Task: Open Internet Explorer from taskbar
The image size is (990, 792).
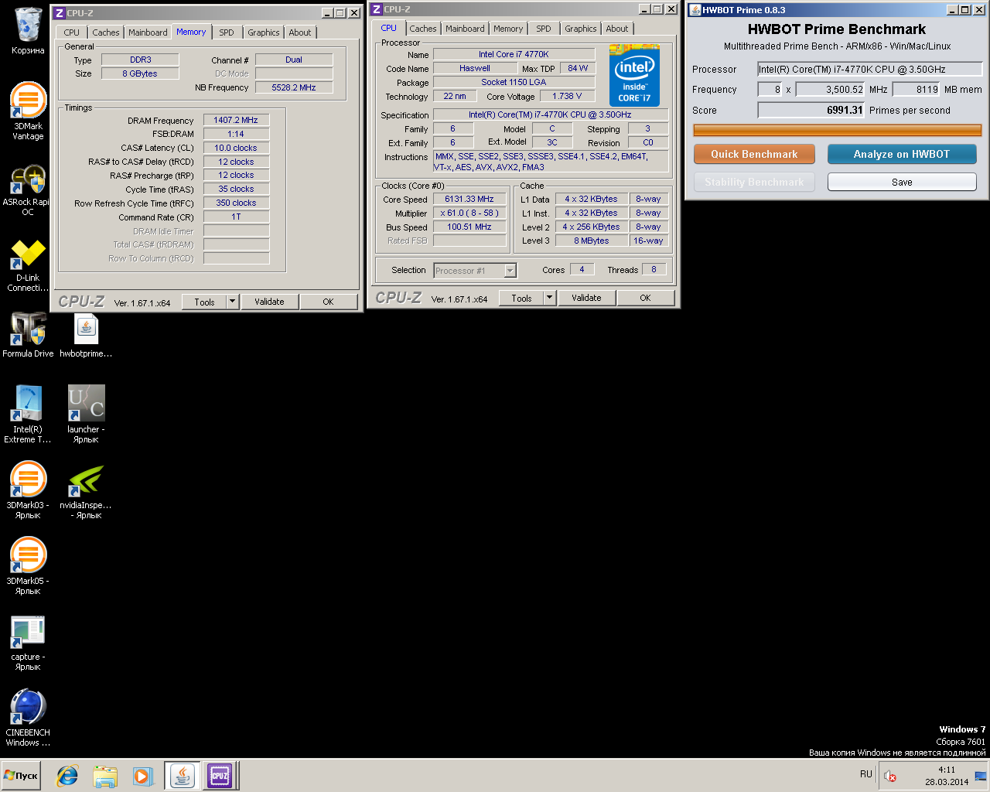Action: tap(68, 776)
